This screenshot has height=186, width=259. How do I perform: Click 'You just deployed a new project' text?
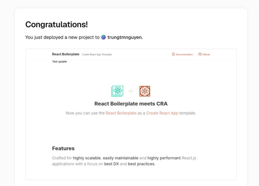[60, 37]
